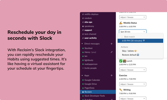This screenshot has height=100, width=167.
Task: Click the edit pencil icon beside Henry
Action: [112, 52]
